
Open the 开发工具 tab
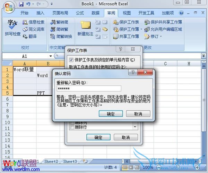point(146,13)
